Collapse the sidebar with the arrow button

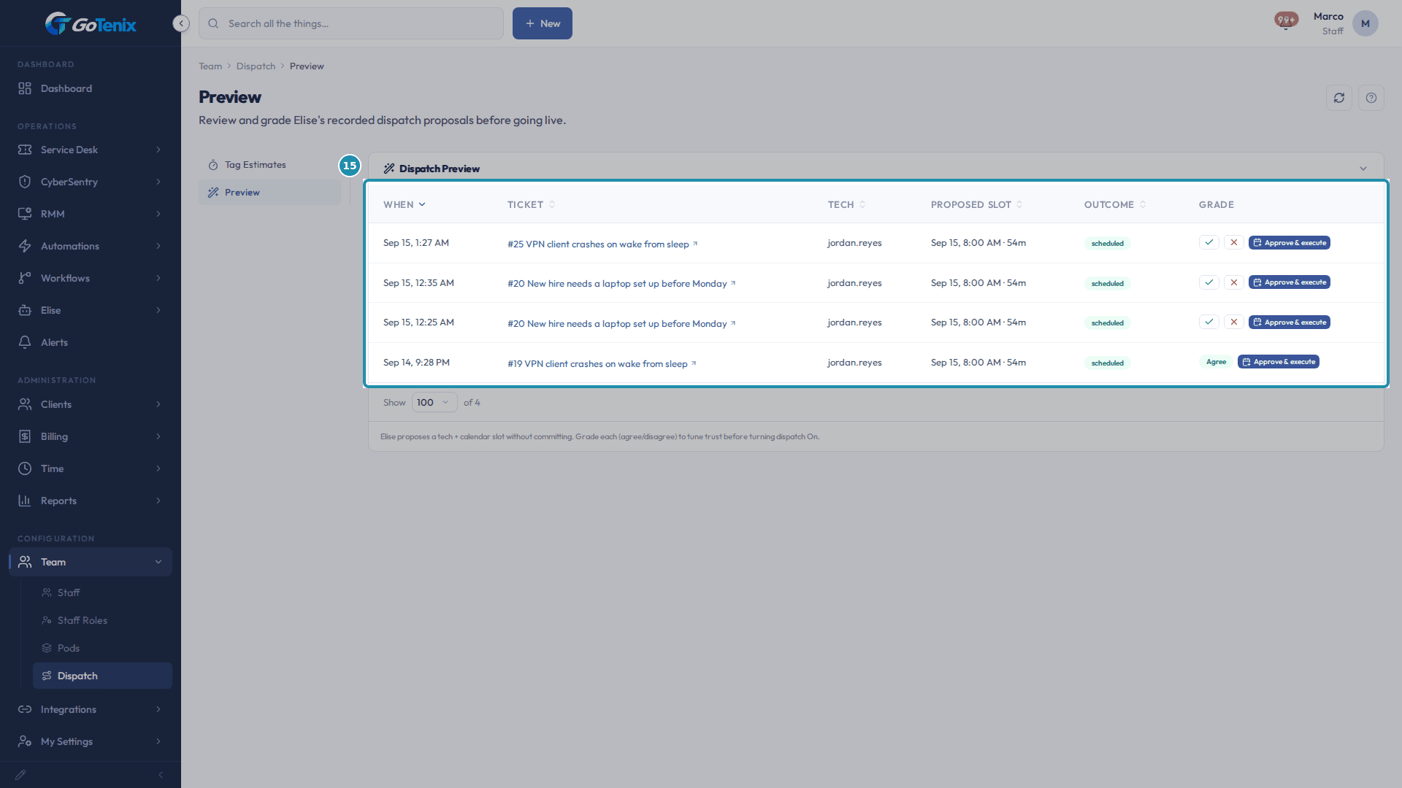181,23
